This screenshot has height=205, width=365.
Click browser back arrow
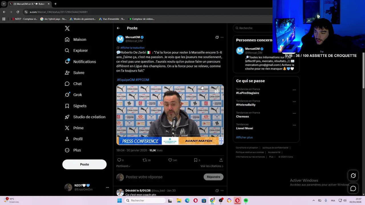[x=4, y=12]
